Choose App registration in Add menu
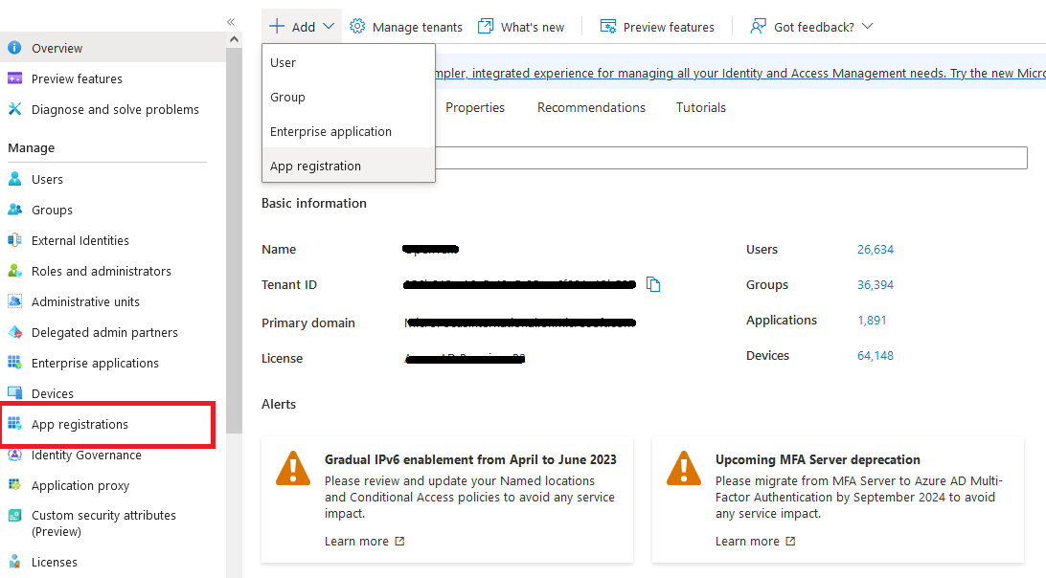Screen dimensions: 1046x578 349,166
